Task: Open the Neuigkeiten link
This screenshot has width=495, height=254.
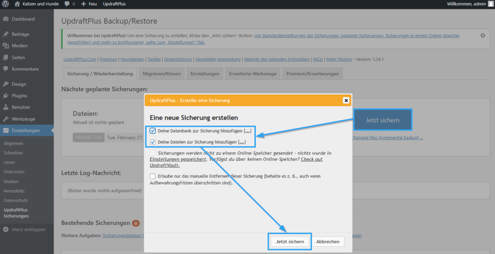Action: coord(132,59)
